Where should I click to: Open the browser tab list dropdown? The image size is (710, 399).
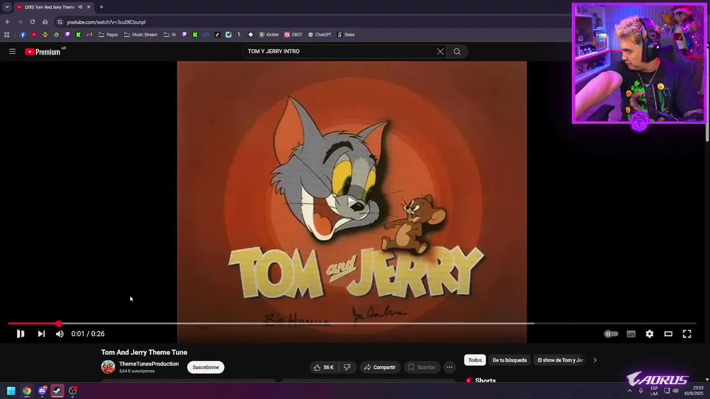coord(7,7)
